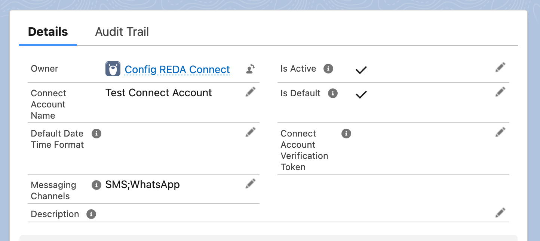Switch to the Audit Trail tab
This screenshot has width=540, height=241.
pyautogui.click(x=122, y=32)
